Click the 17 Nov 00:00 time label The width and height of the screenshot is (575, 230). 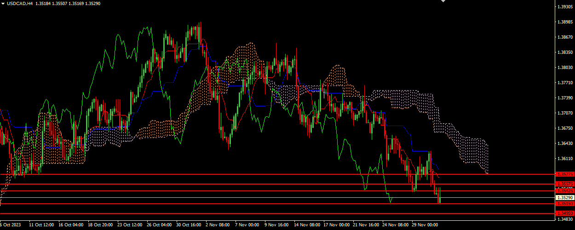click(x=337, y=226)
